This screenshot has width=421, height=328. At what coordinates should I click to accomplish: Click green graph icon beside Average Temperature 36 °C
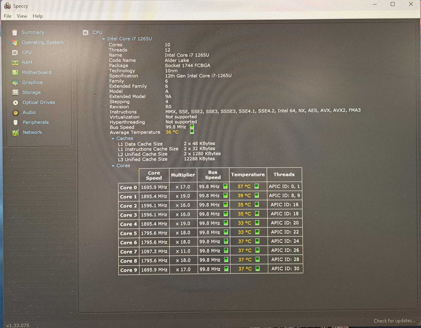[192, 132]
